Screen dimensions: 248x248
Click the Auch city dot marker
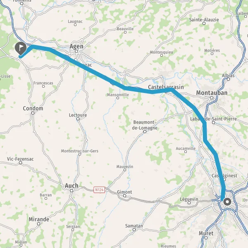tap(72, 191)
